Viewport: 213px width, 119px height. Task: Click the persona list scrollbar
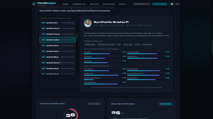77,36
